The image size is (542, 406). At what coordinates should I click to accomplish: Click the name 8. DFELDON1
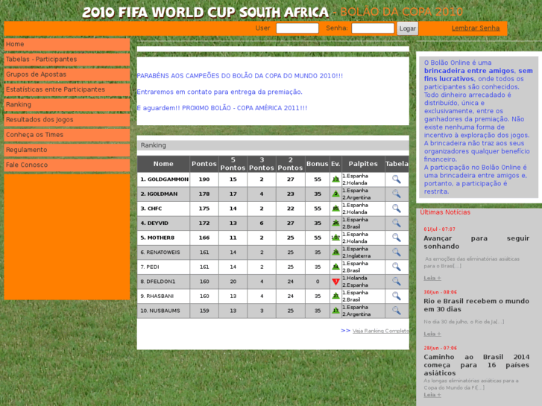point(157,282)
